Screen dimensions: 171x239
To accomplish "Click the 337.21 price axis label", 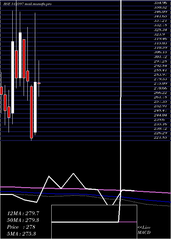I will pos(160,20).
